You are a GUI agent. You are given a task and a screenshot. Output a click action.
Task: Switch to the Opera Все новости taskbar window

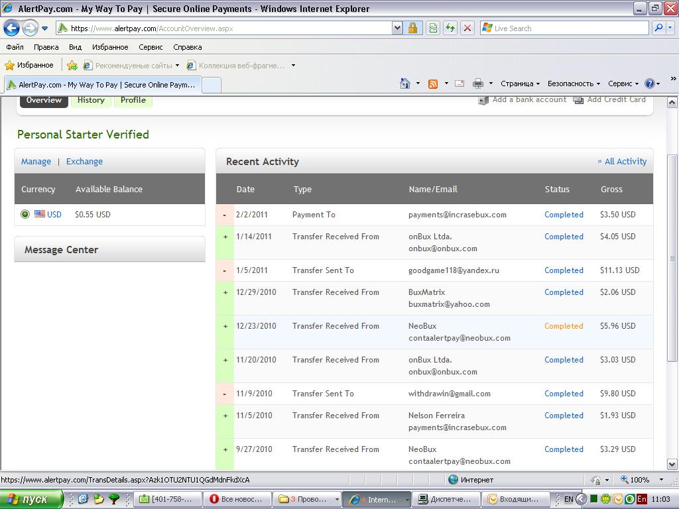238,500
